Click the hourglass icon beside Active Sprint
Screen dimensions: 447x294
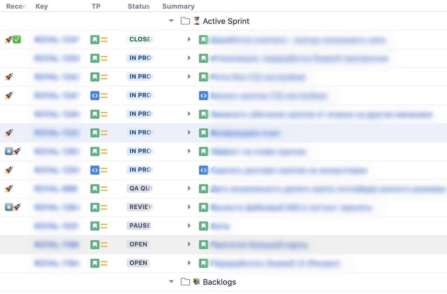pyautogui.click(x=197, y=21)
